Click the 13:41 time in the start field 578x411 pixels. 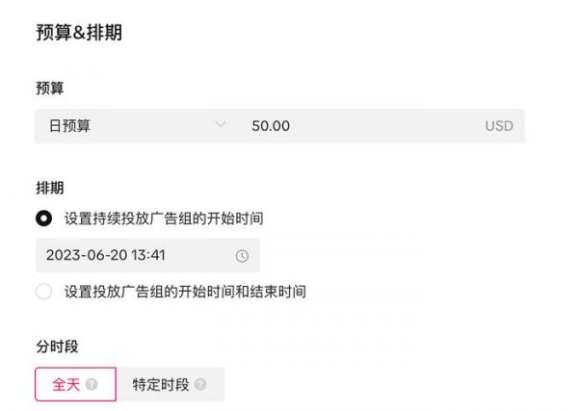[x=149, y=256]
